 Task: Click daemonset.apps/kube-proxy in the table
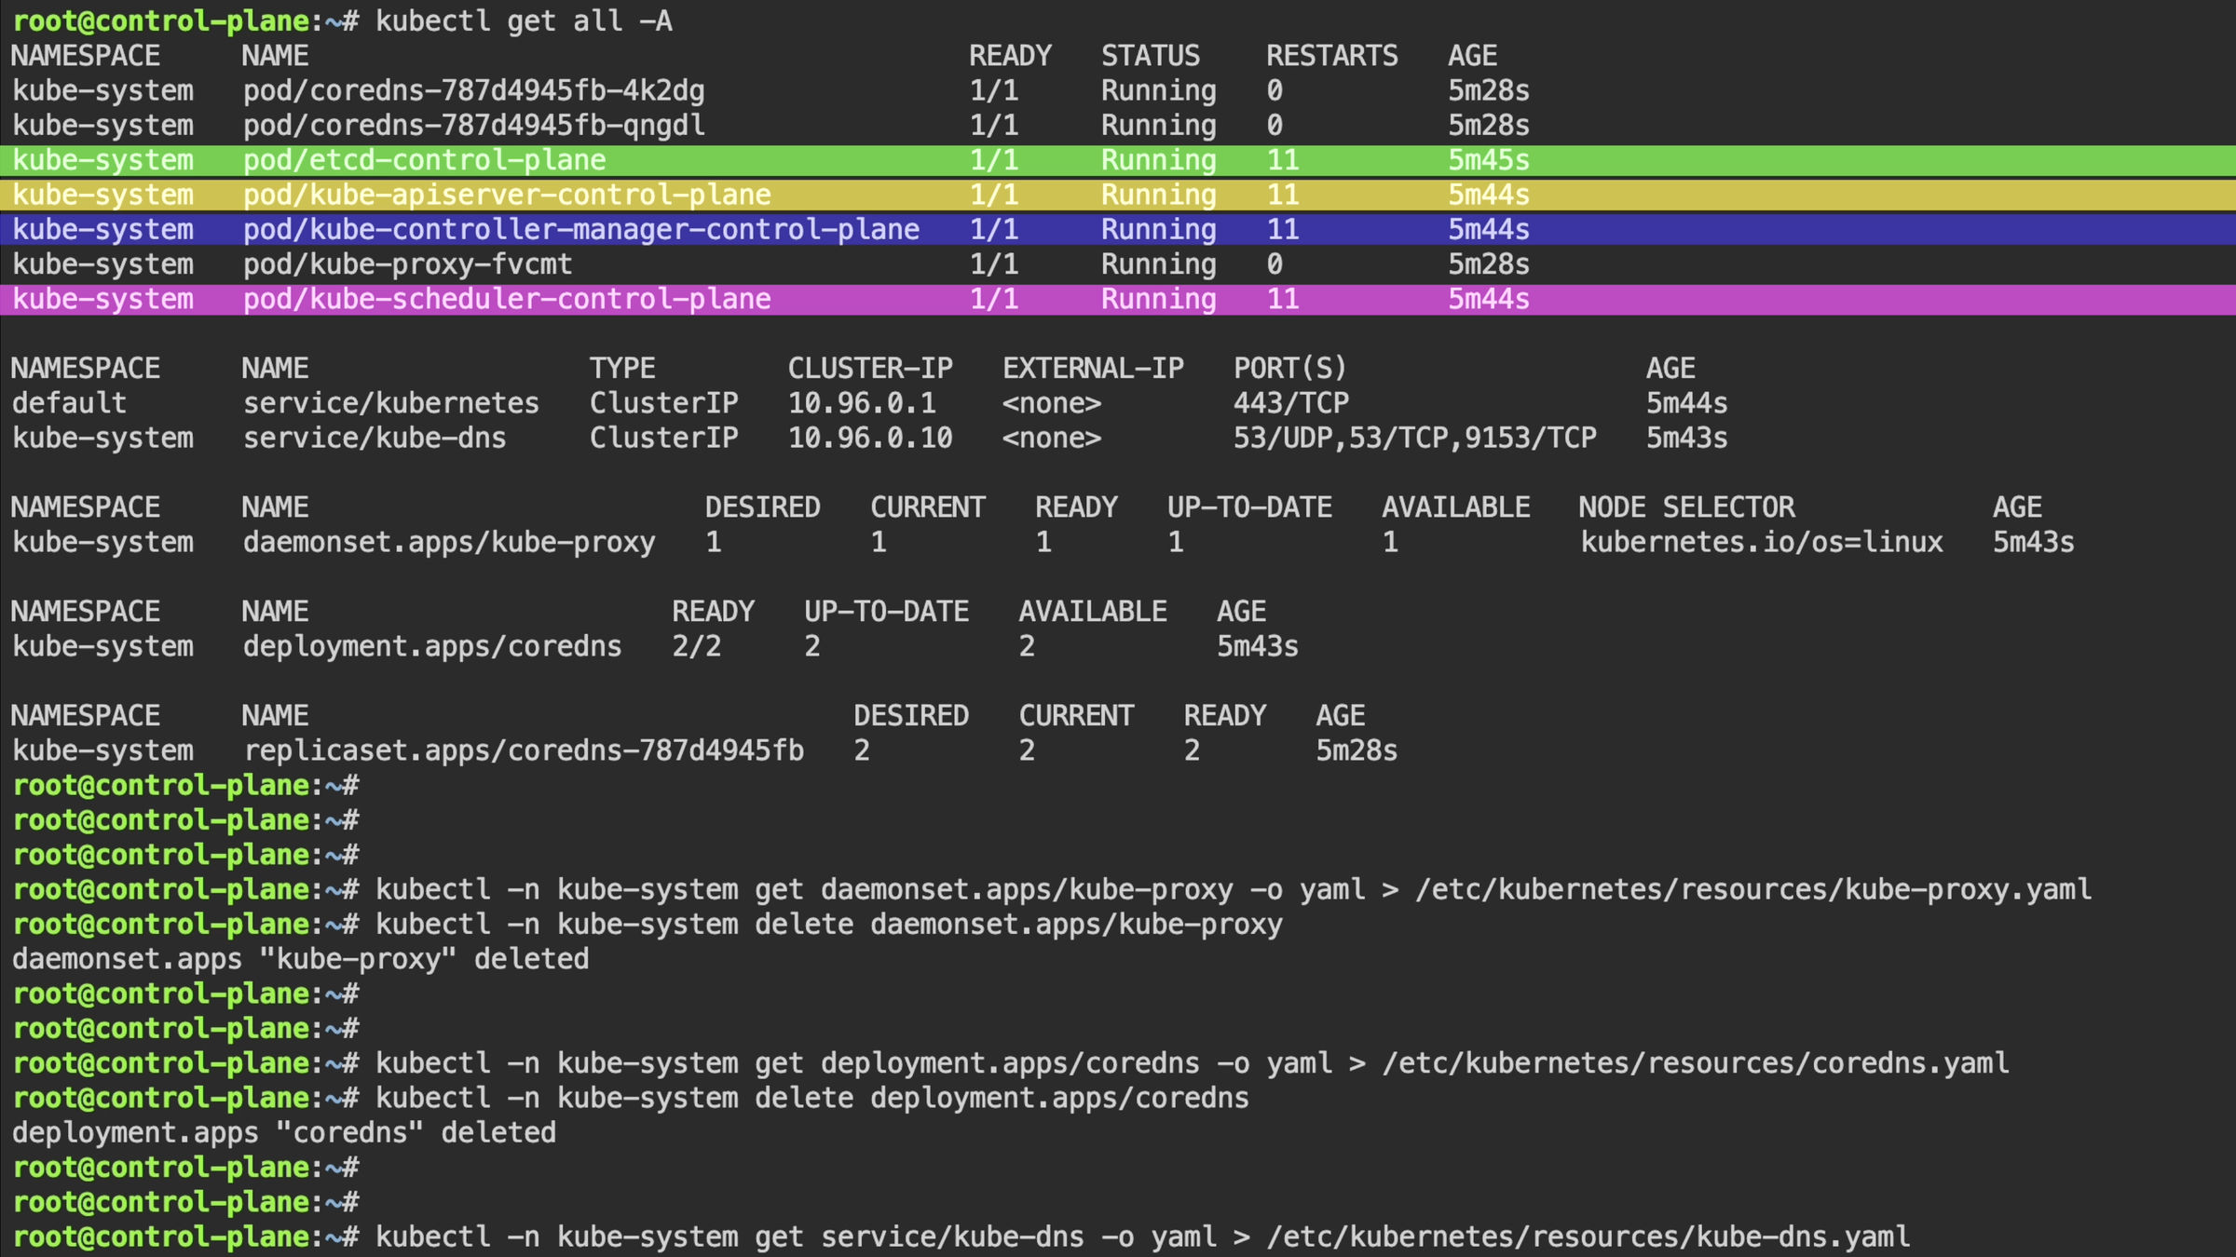[449, 542]
